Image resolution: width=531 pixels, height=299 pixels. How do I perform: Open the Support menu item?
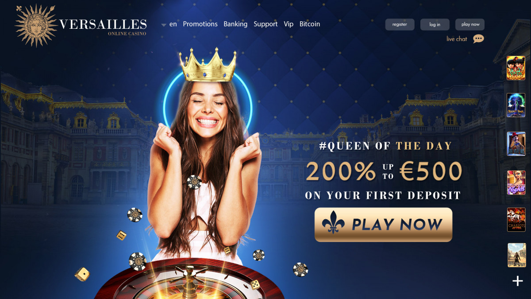(265, 24)
